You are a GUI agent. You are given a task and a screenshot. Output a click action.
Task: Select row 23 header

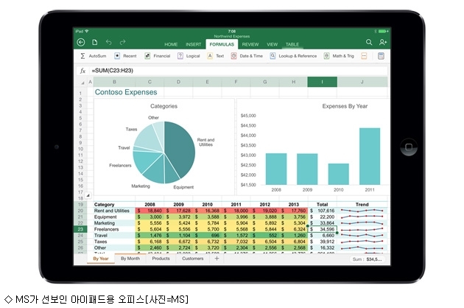tap(80, 229)
